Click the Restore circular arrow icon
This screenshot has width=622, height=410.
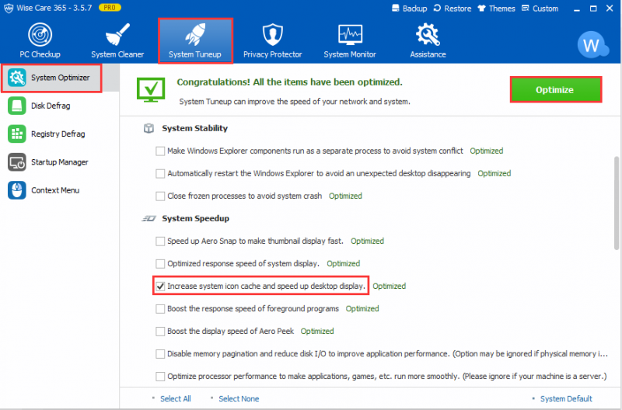437,9
